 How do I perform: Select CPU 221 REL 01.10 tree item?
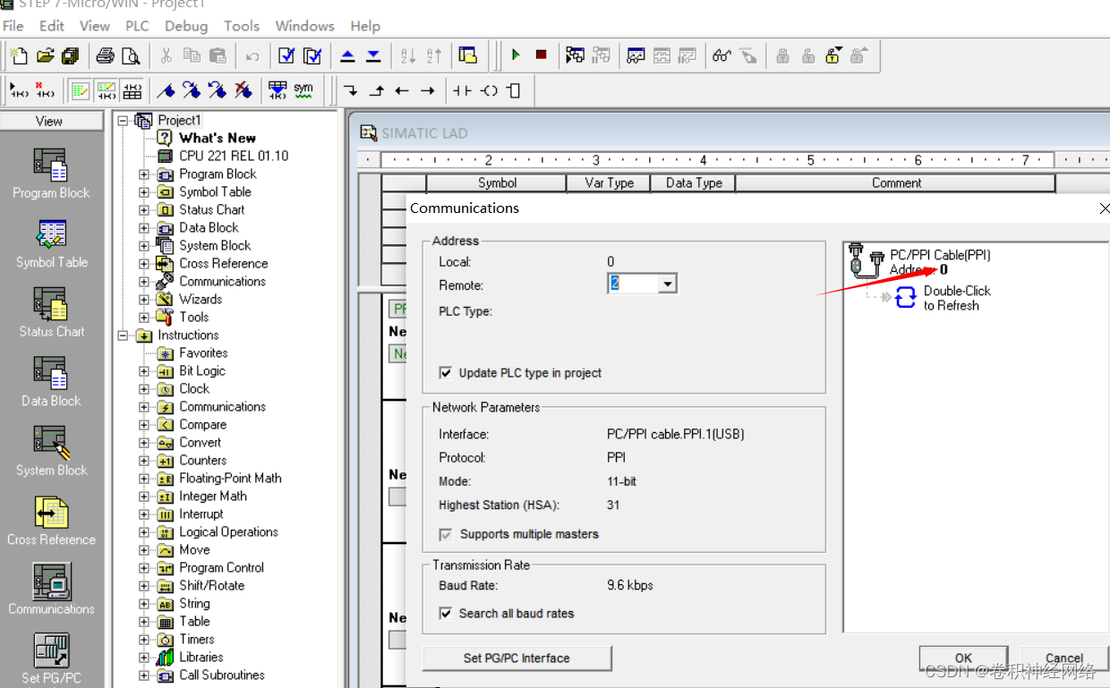[x=234, y=156]
